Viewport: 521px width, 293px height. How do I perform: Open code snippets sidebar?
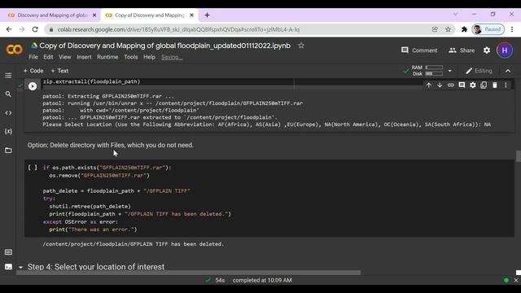coord(8,113)
